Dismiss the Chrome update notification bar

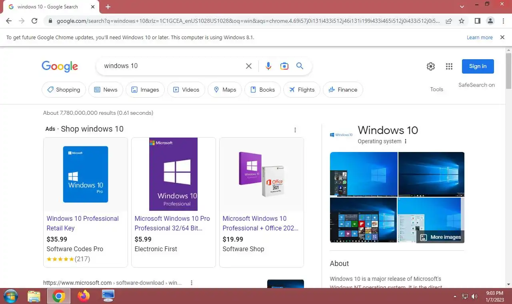tap(502, 37)
